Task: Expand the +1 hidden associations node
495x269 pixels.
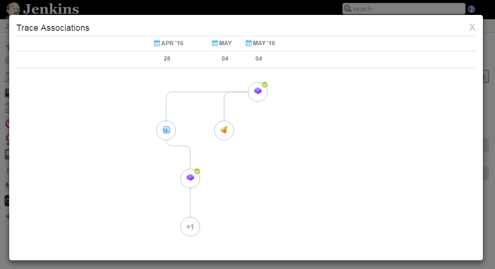Action: pos(190,227)
